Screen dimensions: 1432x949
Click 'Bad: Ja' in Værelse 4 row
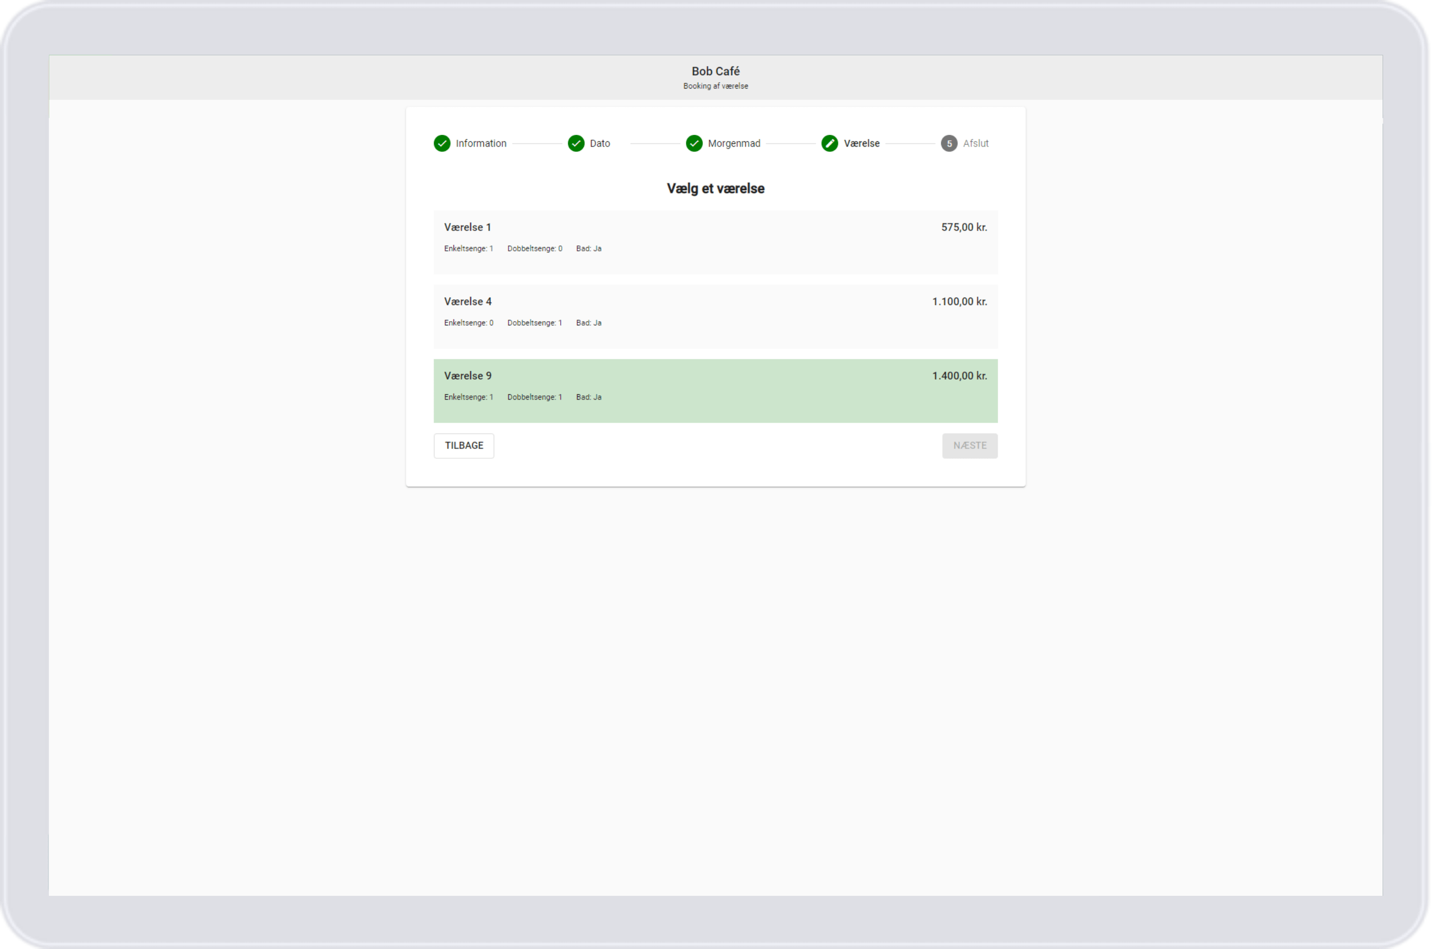pyautogui.click(x=589, y=323)
